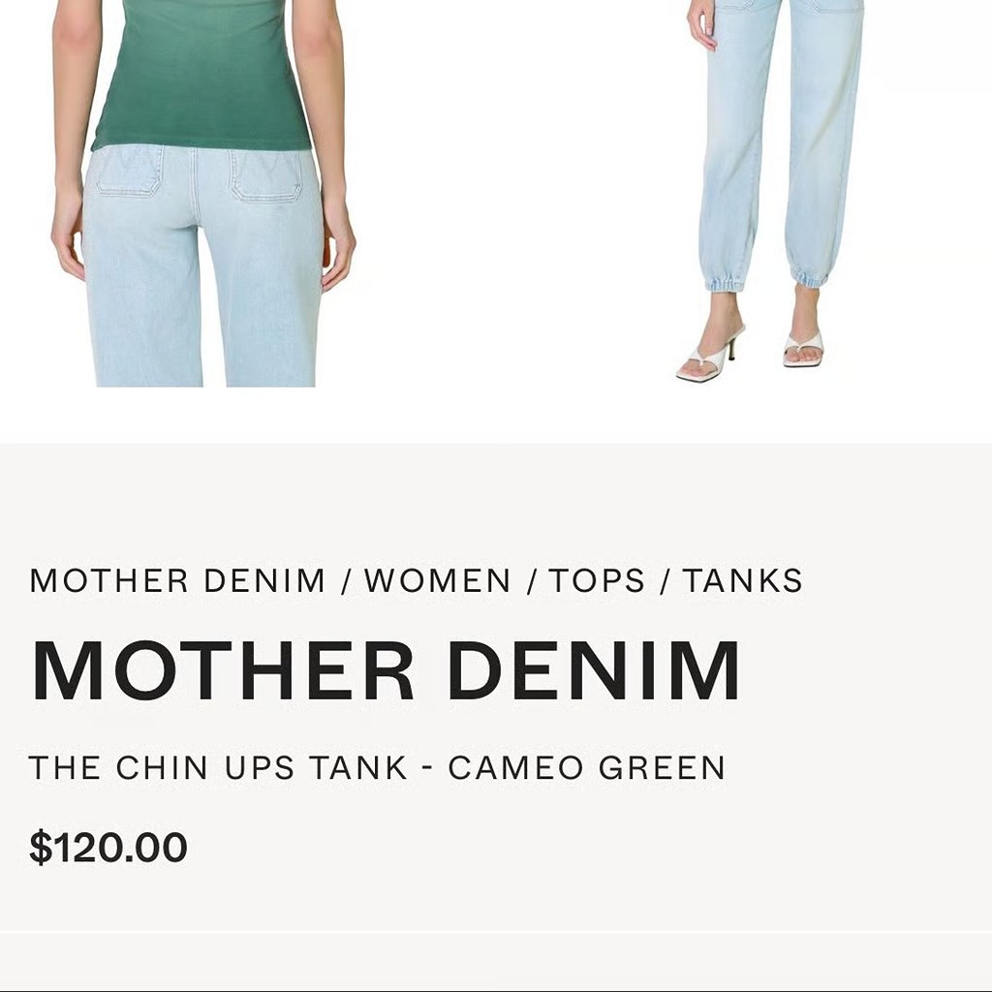Go to the WOMEN breadcrumb category

[x=437, y=581]
